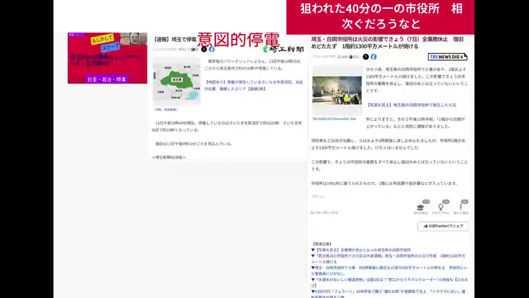The height and width of the screenshot is (298, 529).
Task: Click the graduation cap reaction icon
Action: click(420, 207)
